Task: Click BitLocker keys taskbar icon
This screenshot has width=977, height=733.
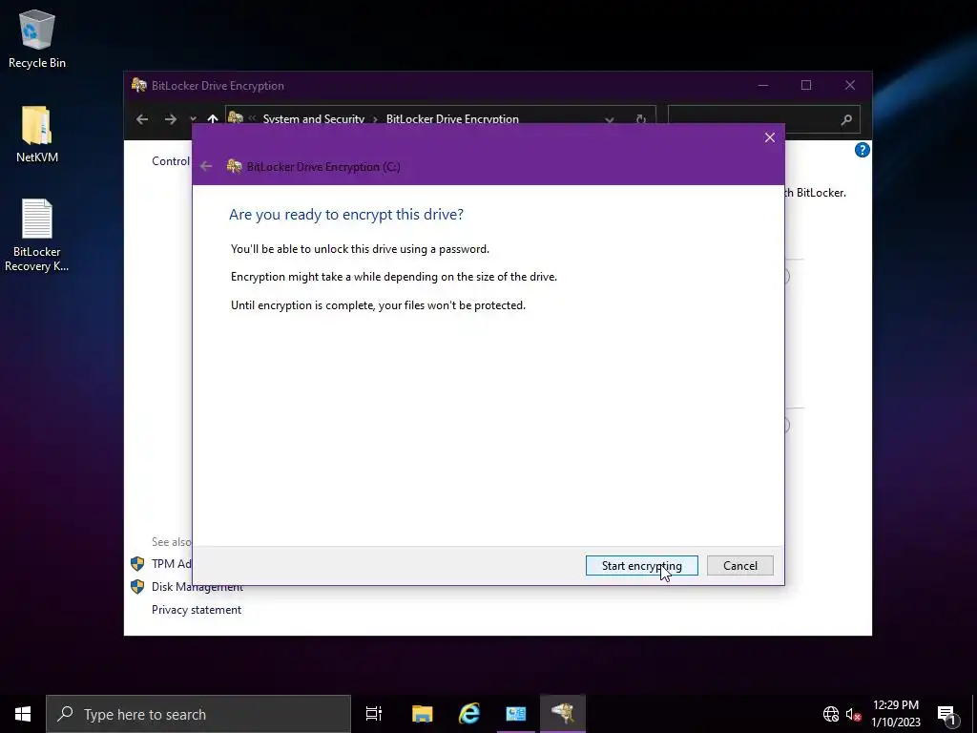Action: coord(563,714)
